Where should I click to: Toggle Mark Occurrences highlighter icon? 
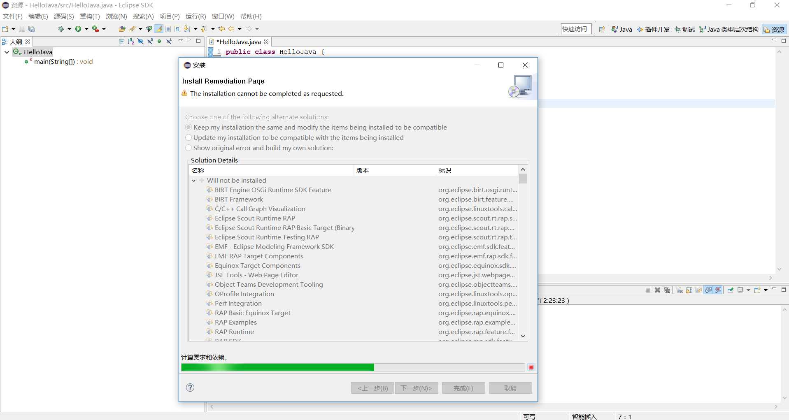pos(159,29)
